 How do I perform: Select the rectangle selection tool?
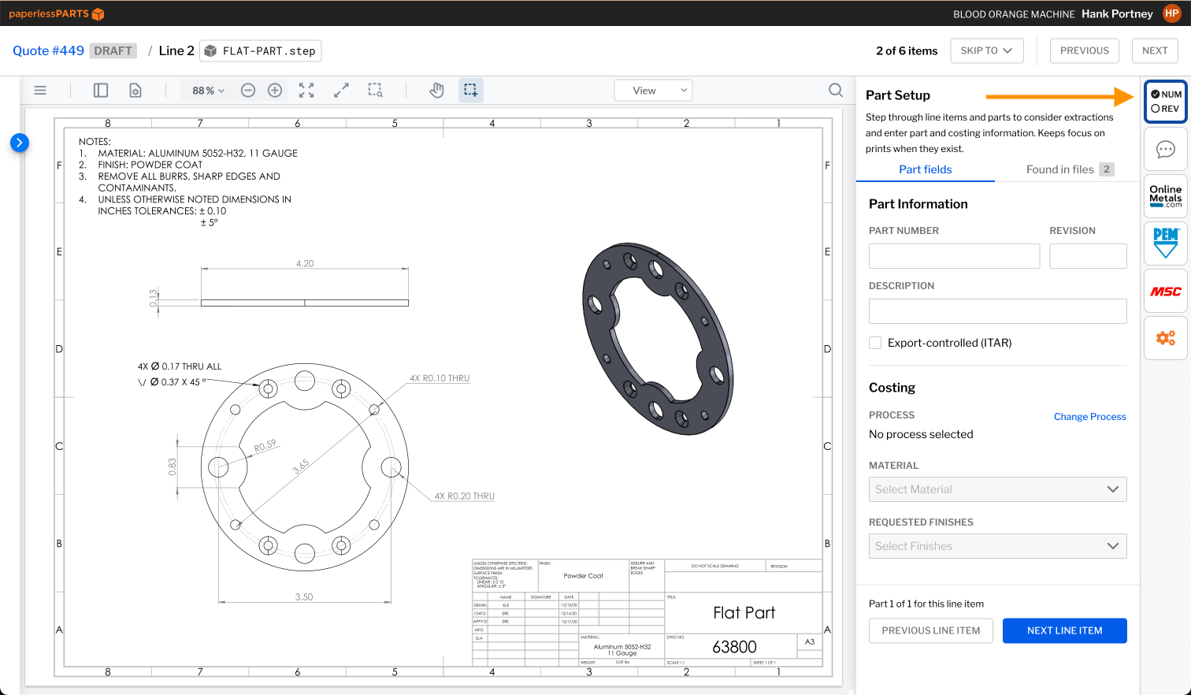coord(470,91)
